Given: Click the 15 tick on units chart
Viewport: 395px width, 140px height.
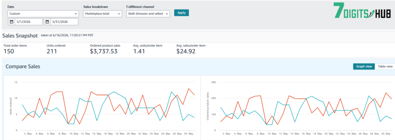Looking at the screenshot, I should pos(15,82).
